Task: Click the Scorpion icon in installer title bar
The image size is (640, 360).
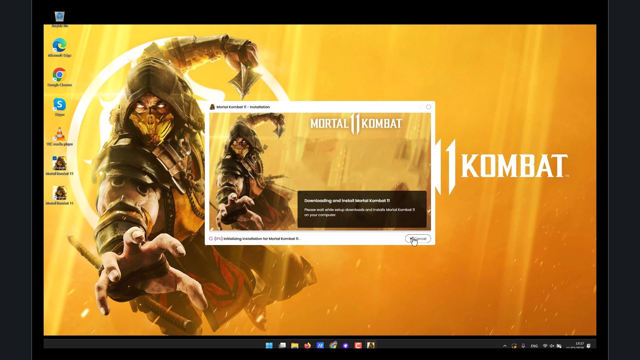Action: (212, 107)
